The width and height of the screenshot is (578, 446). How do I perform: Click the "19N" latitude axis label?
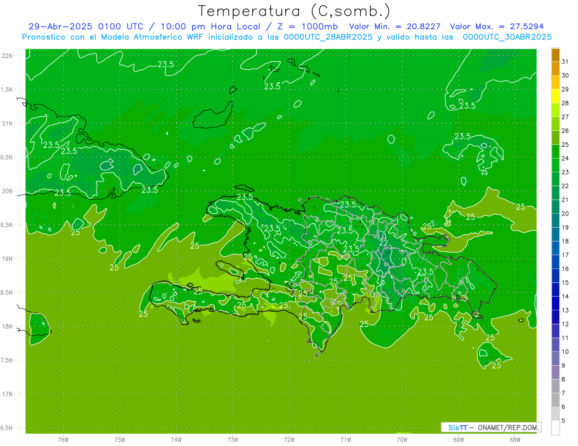(8, 259)
